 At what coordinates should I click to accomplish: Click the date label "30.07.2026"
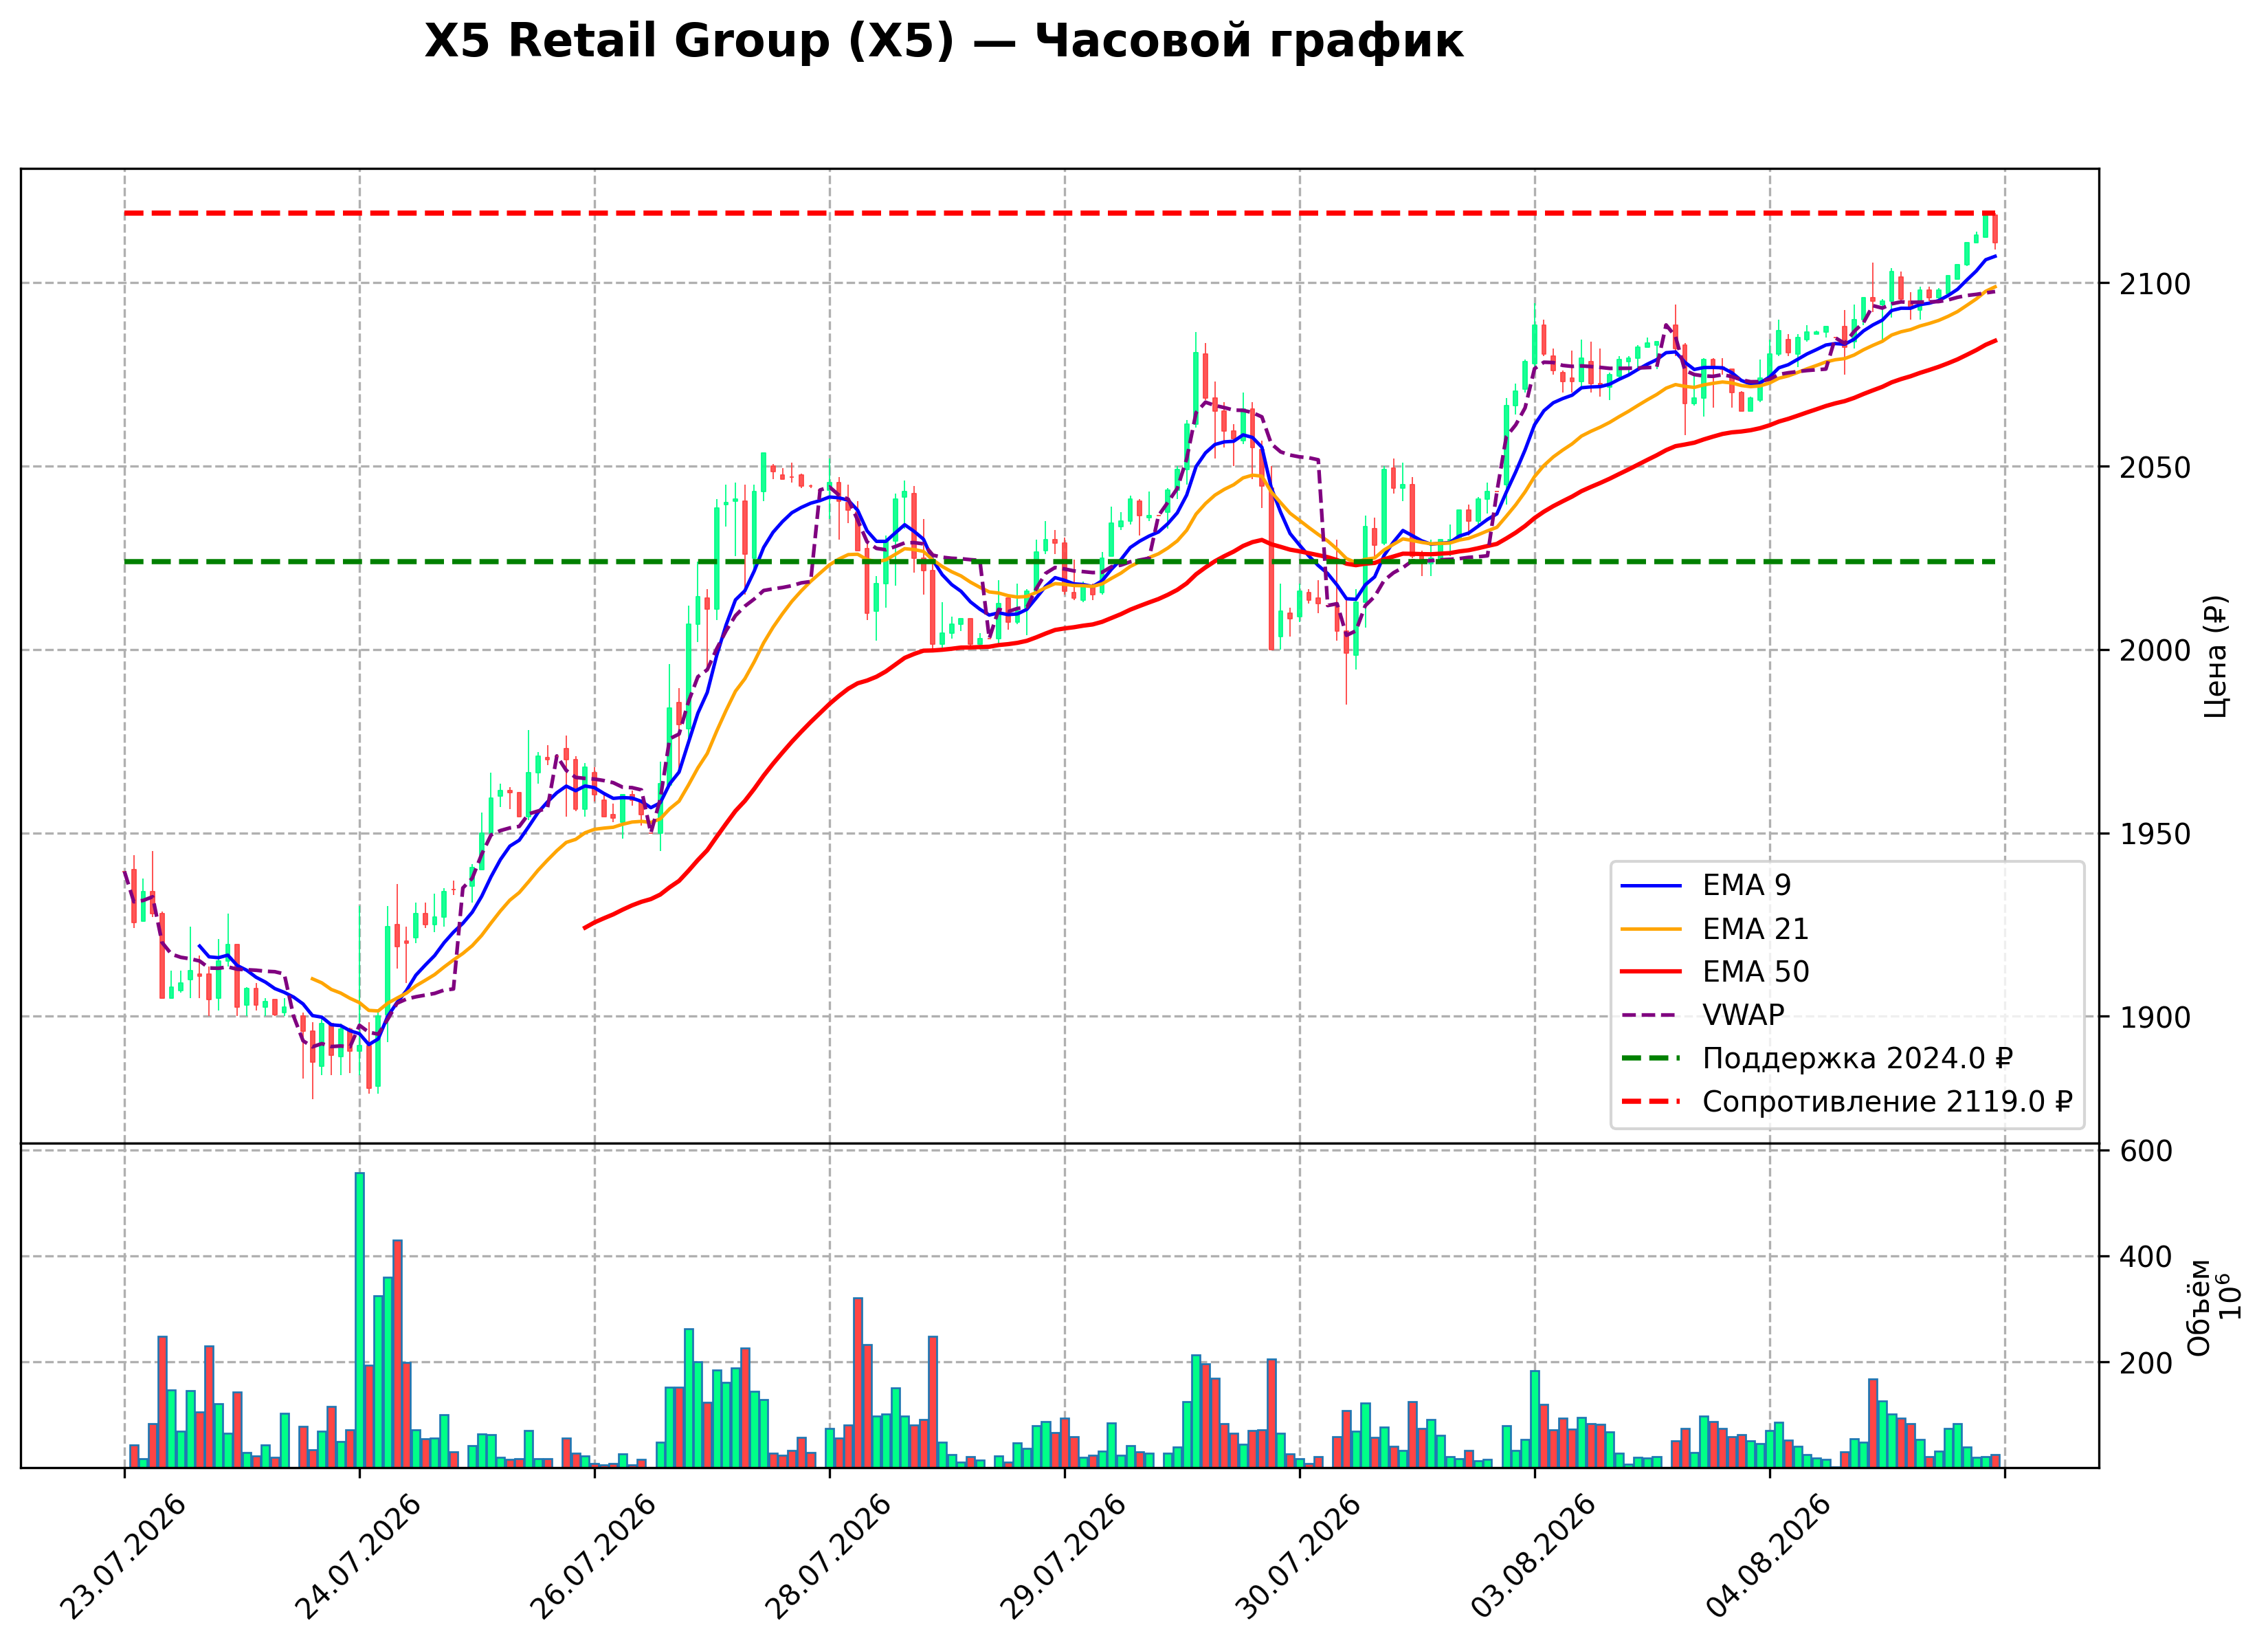(1298, 1557)
